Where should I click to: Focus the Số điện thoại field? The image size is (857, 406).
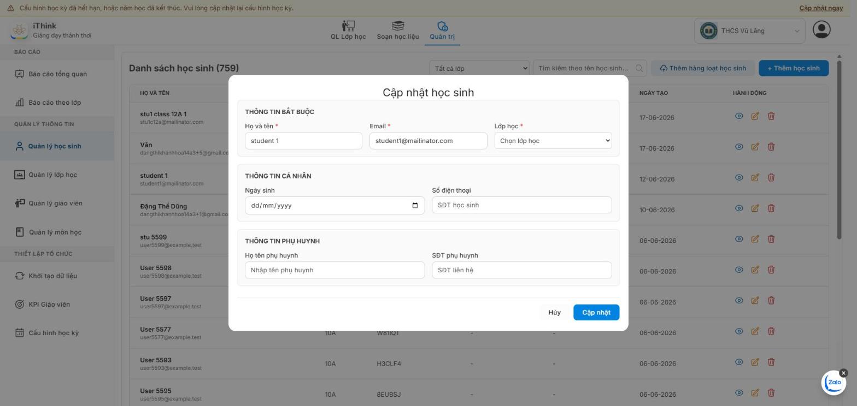(521, 205)
